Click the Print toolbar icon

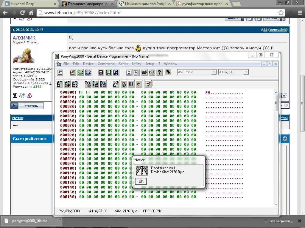(x=144, y=72)
